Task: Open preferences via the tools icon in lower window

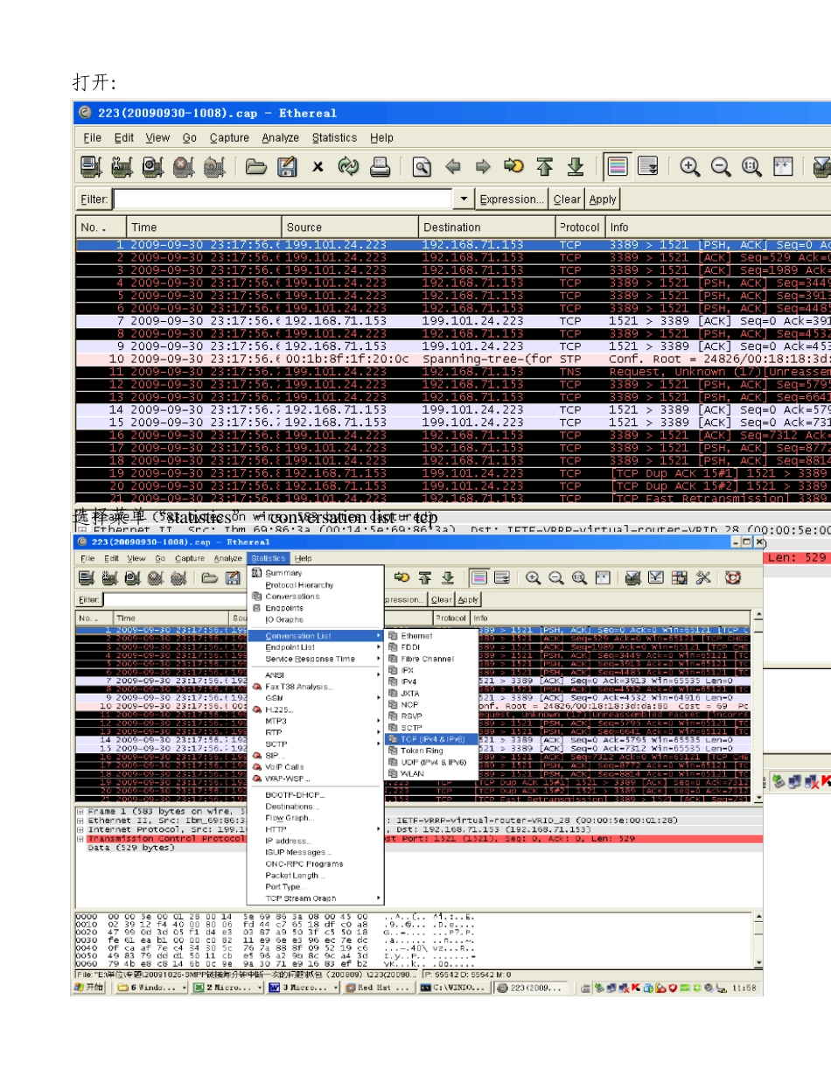Action: [x=703, y=577]
